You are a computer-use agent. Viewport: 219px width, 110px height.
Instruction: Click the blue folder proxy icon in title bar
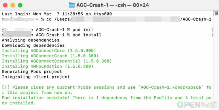72,5
